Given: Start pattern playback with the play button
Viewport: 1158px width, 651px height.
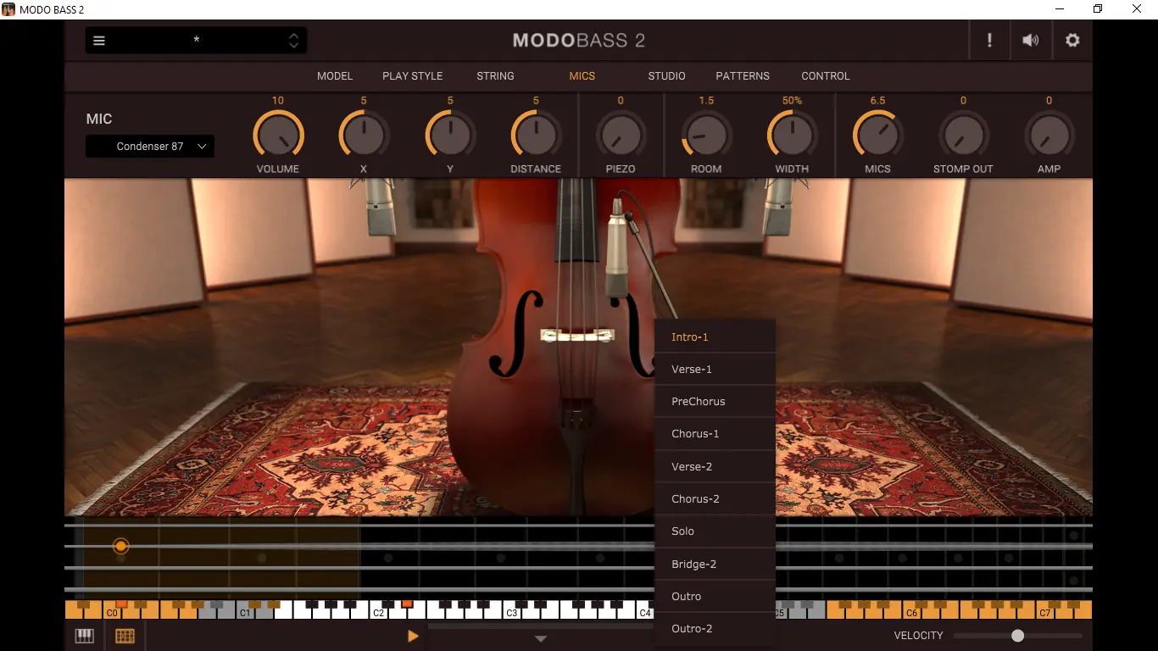Looking at the screenshot, I should coord(413,636).
